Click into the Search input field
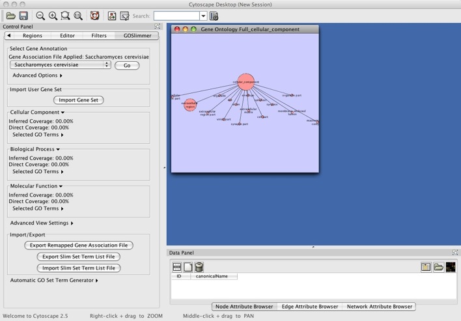This screenshot has height=321, width=461. tap(176, 16)
